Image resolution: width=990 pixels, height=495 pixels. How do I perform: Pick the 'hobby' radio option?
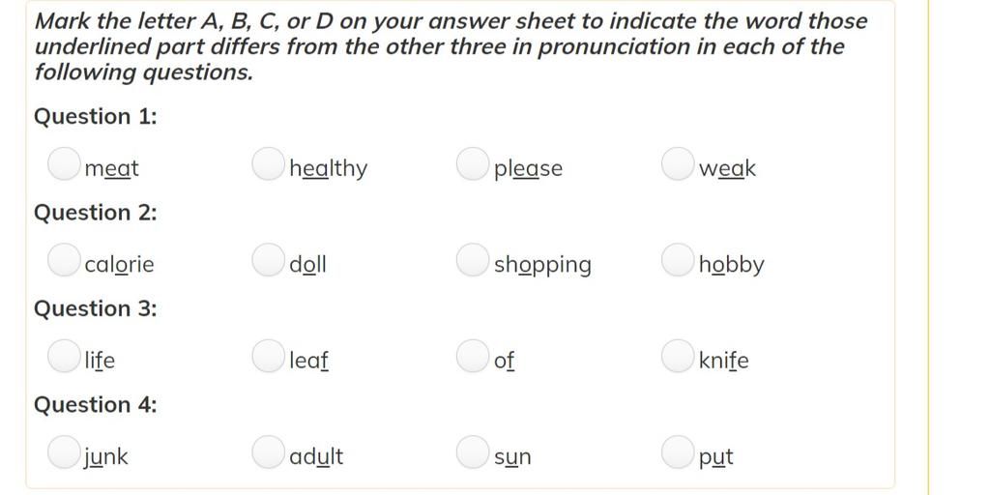pyautogui.click(x=678, y=260)
